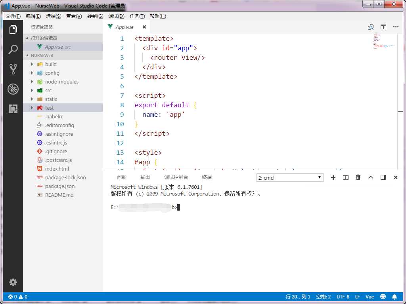Open the 调试(D) menu

116,16
